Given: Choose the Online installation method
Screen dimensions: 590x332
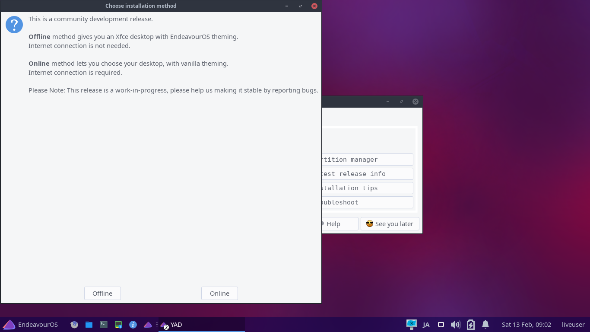Looking at the screenshot, I should (x=219, y=293).
